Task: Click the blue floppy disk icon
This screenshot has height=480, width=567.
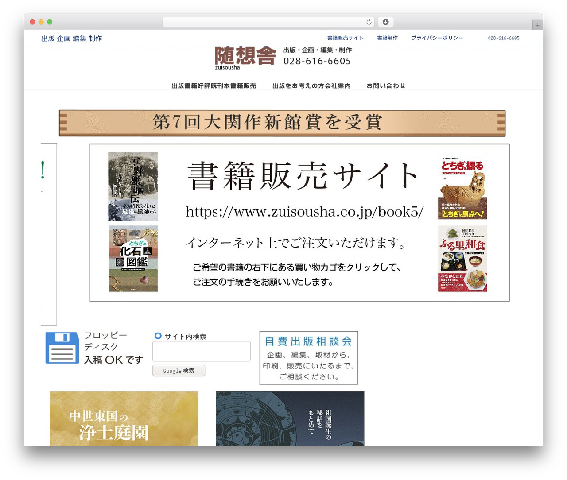Action: pyautogui.click(x=62, y=348)
